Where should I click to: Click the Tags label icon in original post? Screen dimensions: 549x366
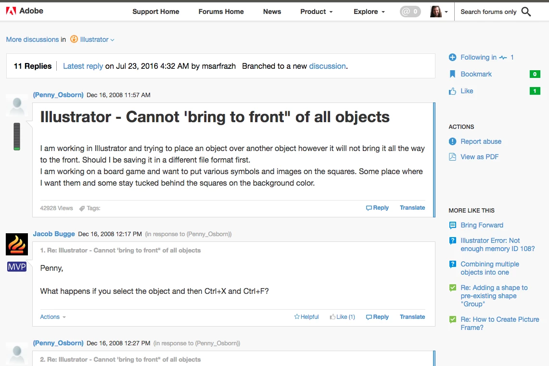click(82, 208)
